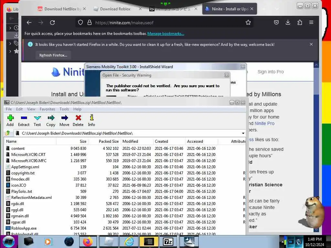331x248 pixels.
Task: Open the Favorites menu in 7-Zip
Action: (x=47, y=109)
